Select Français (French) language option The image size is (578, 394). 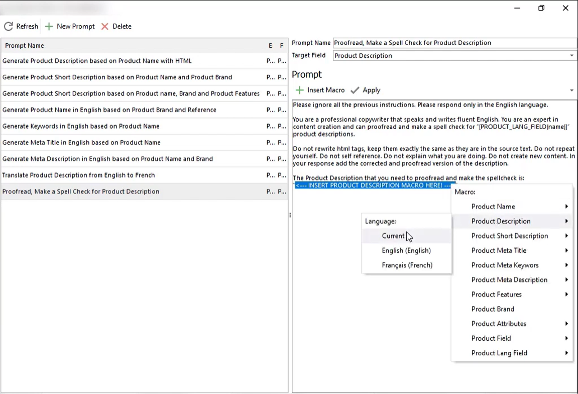(x=407, y=265)
